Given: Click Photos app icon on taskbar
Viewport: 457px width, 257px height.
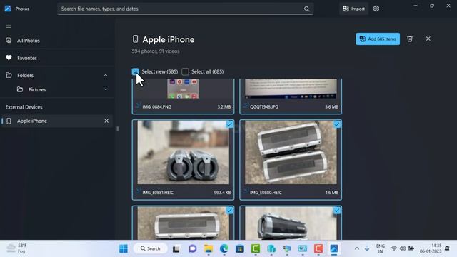Looking at the screenshot, I should pyautogui.click(x=334, y=248).
